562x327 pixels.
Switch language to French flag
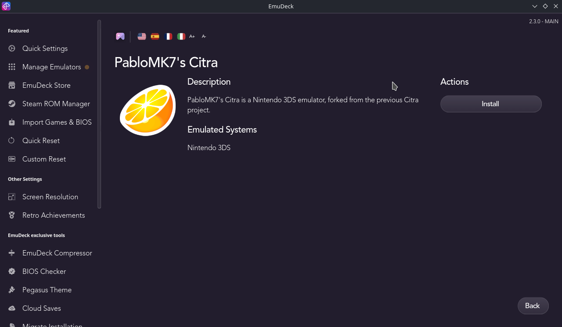(x=168, y=36)
